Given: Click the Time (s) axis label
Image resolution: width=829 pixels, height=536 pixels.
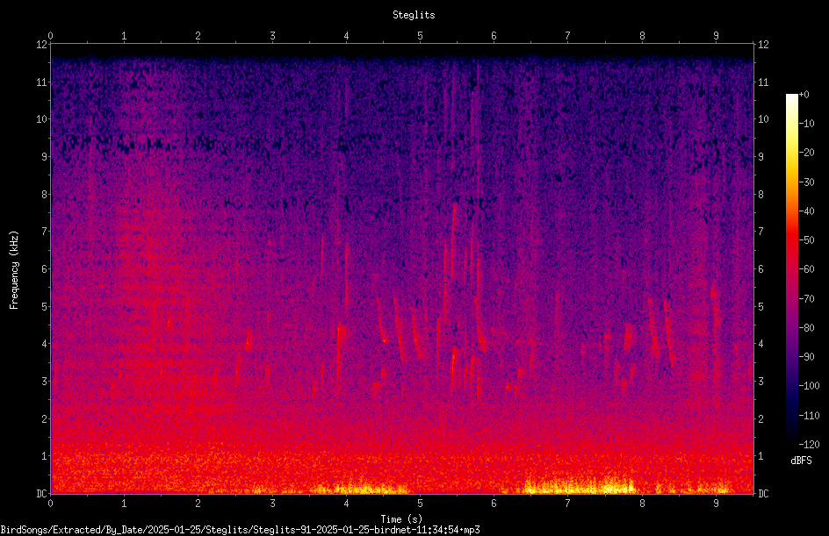Looking at the screenshot, I should pos(401,519).
